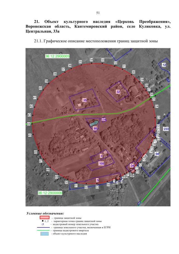This screenshot has height=254, width=179.
Task: Click cadastral quarter label 36:12:2900005
Action: [57, 56]
